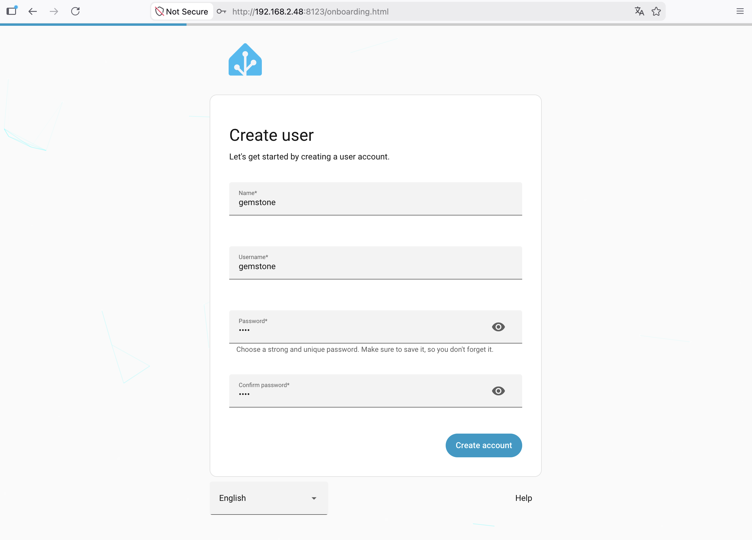Go forward with the browser forward arrow
This screenshot has width=752, height=540.
click(54, 12)
